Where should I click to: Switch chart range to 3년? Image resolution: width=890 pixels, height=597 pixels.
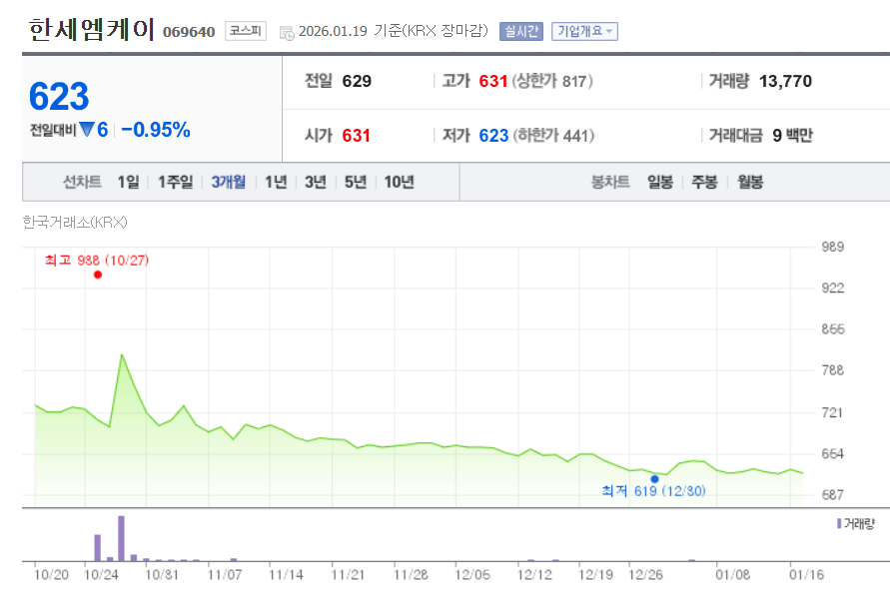pos(316,182)
